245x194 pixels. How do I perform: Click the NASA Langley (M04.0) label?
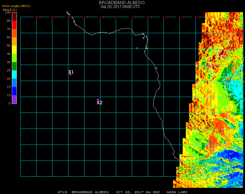coord(16,6)
